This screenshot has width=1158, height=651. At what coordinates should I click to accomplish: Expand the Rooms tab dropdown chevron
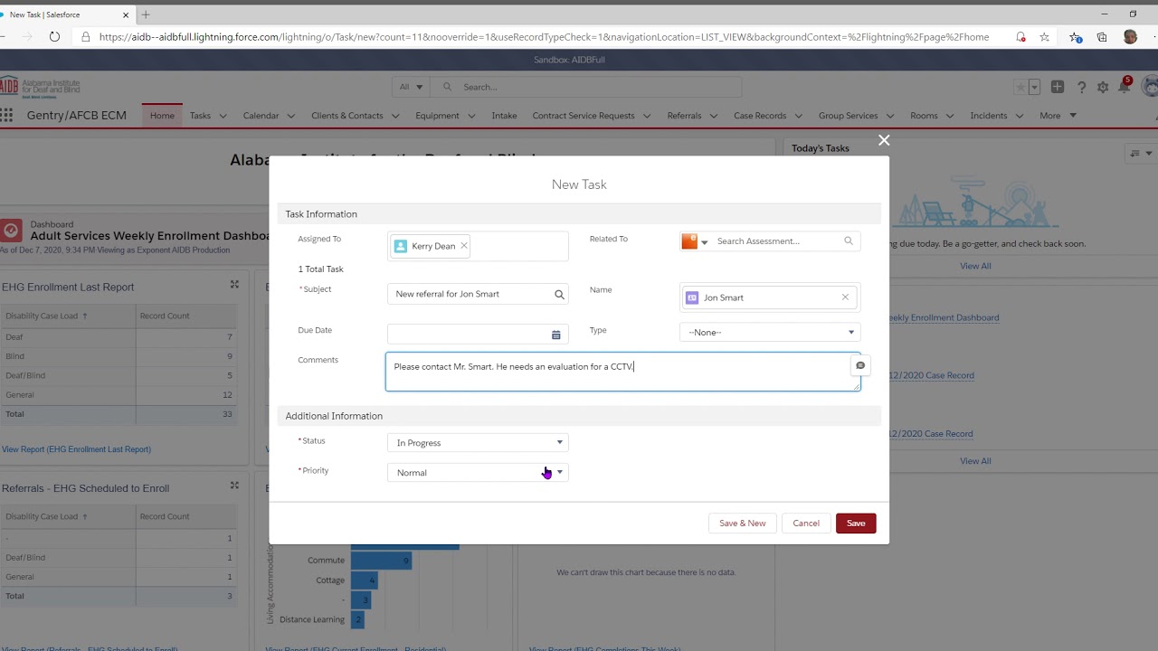click(950, 116)
